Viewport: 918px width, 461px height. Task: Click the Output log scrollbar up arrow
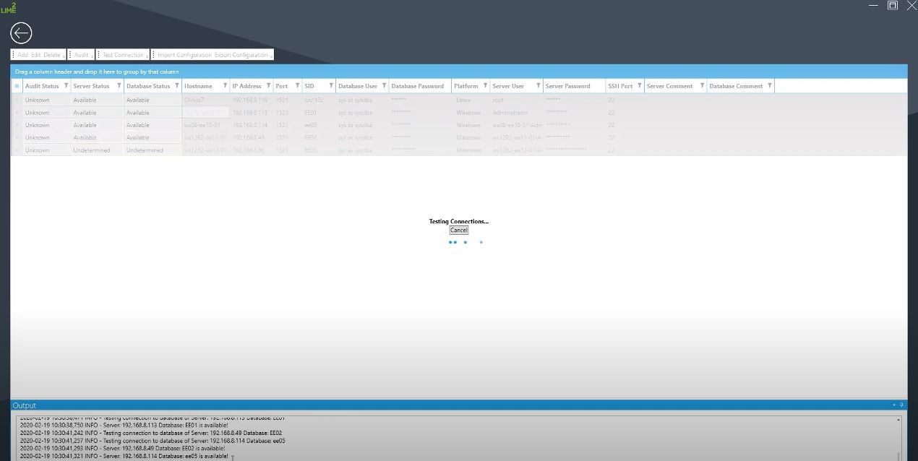tap(899, 419)
